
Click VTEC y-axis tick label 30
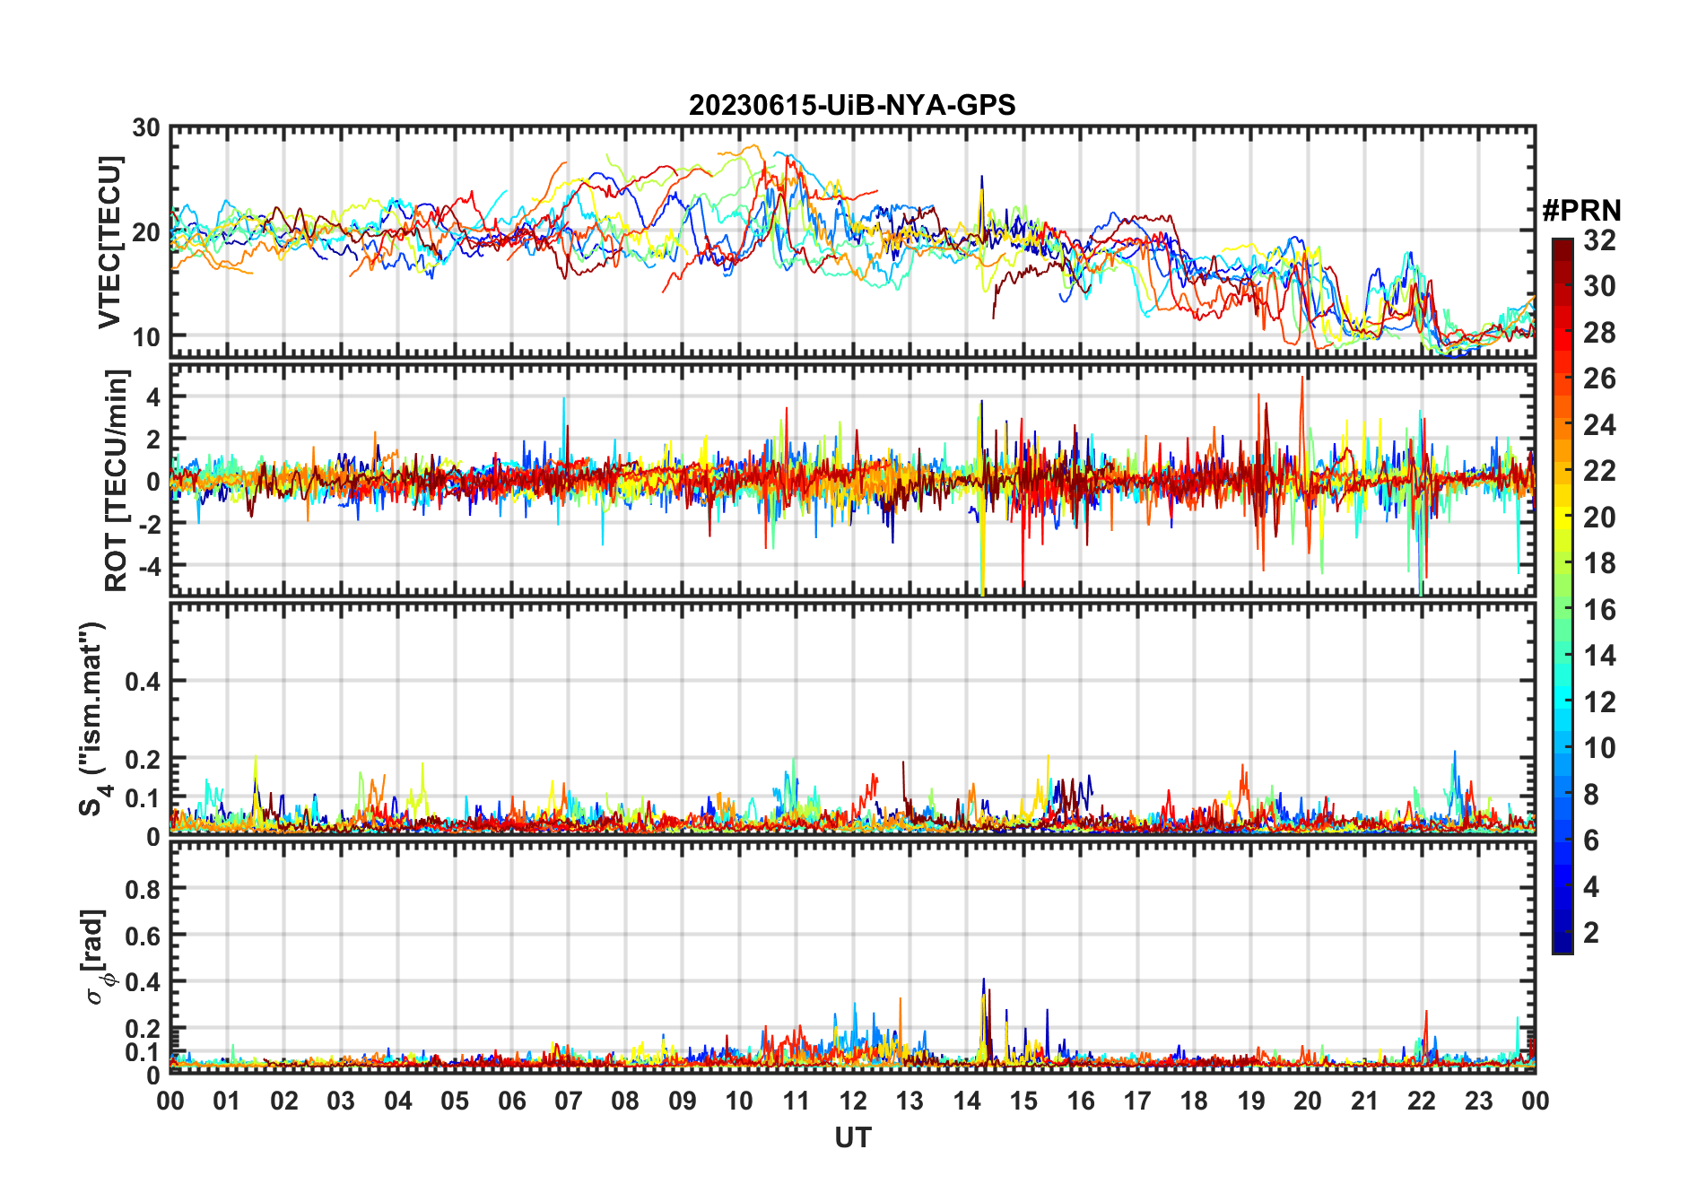[146, 128]
